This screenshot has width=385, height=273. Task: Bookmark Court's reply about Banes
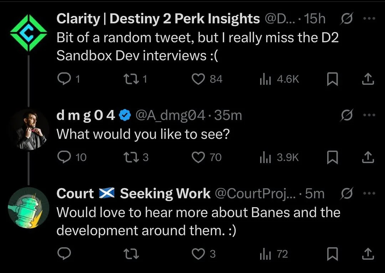click(332, 254)
